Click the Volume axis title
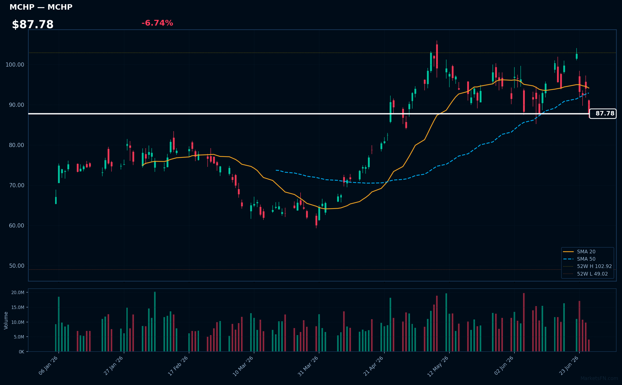The image size is (622, 385). pyautogui.click(x=6, y=320)
